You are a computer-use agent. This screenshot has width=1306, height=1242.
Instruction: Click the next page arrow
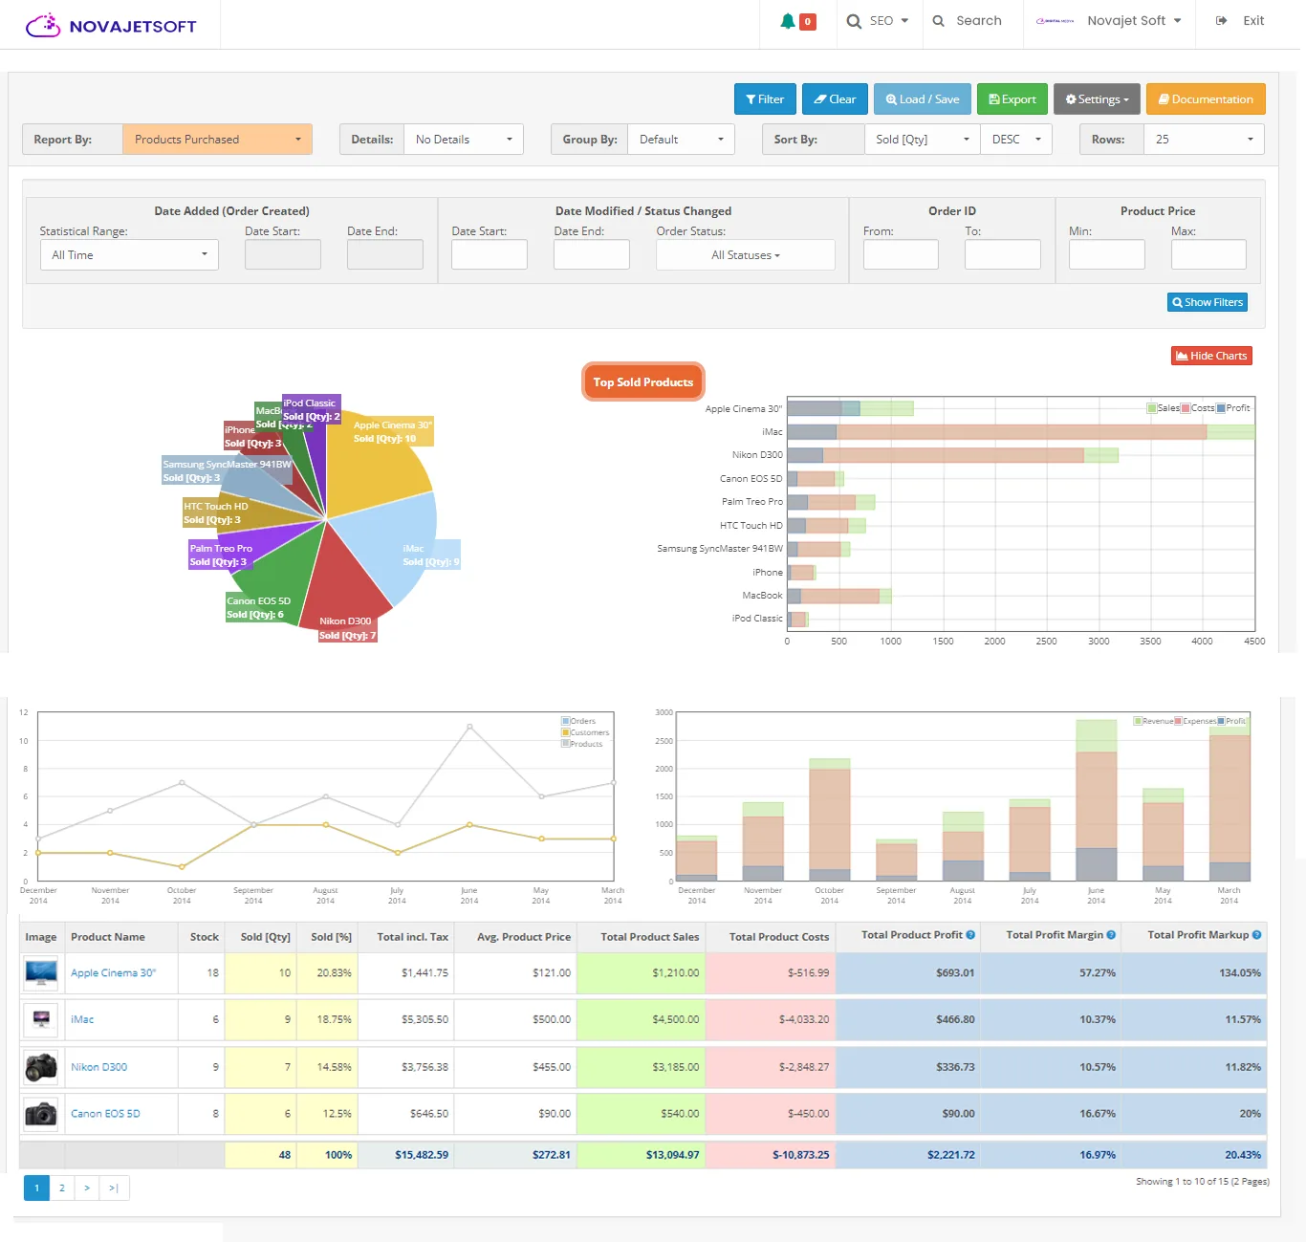pyautogui.click(x=87, y=1188)
